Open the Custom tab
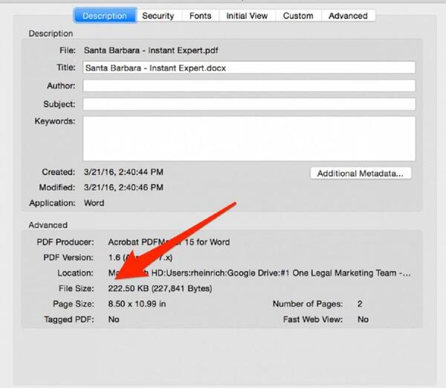The height and width of the screenshot is (388, 446). (x=298, y=16)
